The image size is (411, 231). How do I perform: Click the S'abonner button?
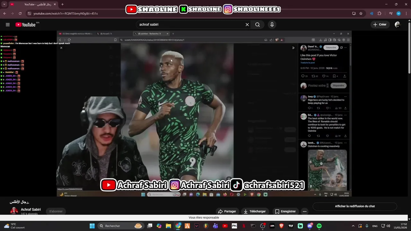coord(56,211)
